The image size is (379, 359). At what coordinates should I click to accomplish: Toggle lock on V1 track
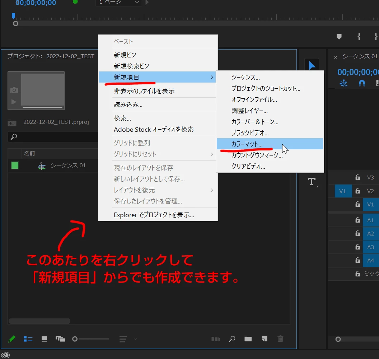point(358,205)
